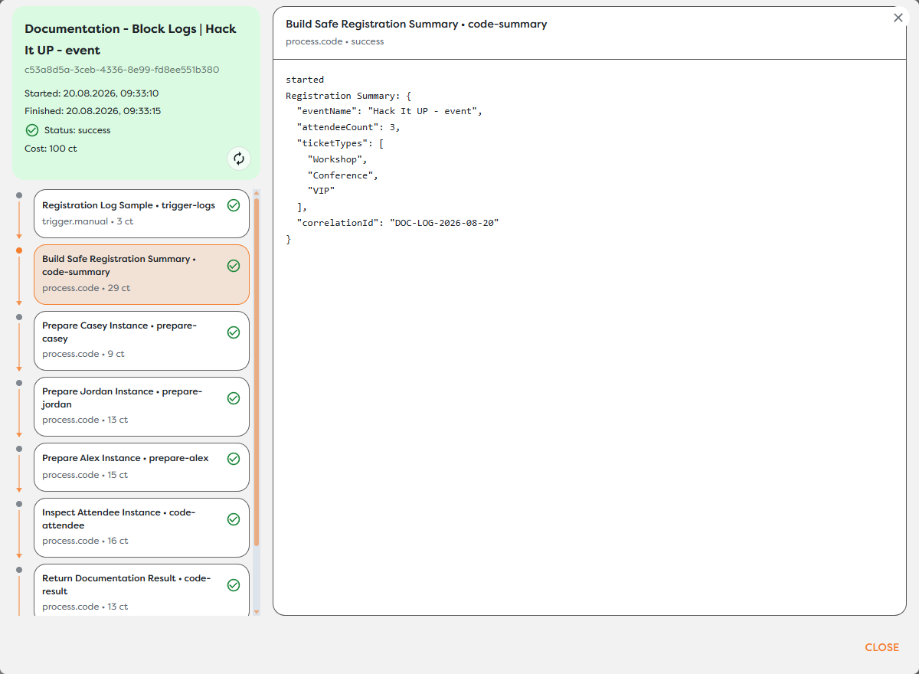Image resolution: width=919 pixels, height=674 pixels.
Task: Click the 'process.code • 29 ct' text
Action: point(86,288)
